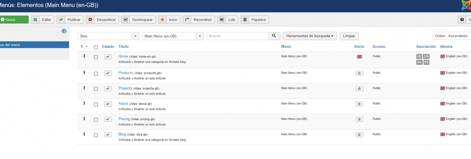Set Projects as default with star icon
471x159 pixels.
pyautogui.click(x=359, y=89)
